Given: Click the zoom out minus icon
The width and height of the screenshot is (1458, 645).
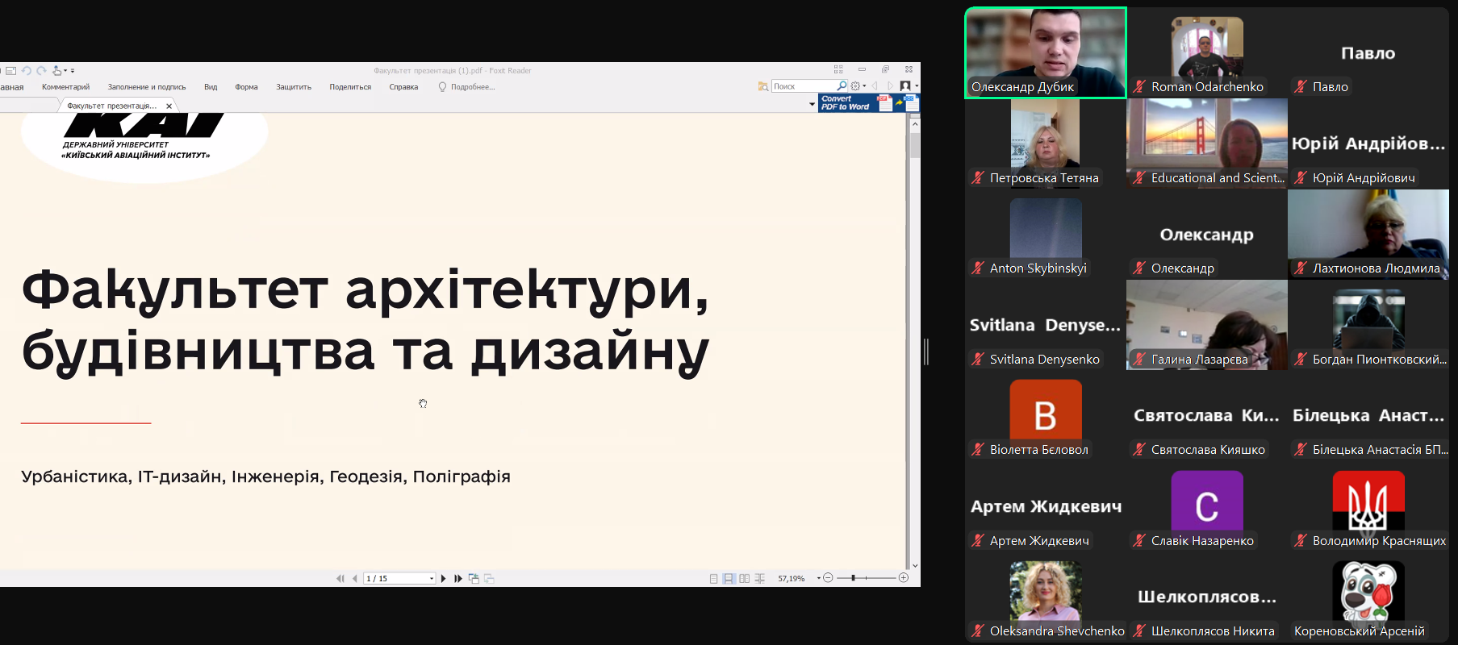Looking at the screenshot, I should (828, 578).
